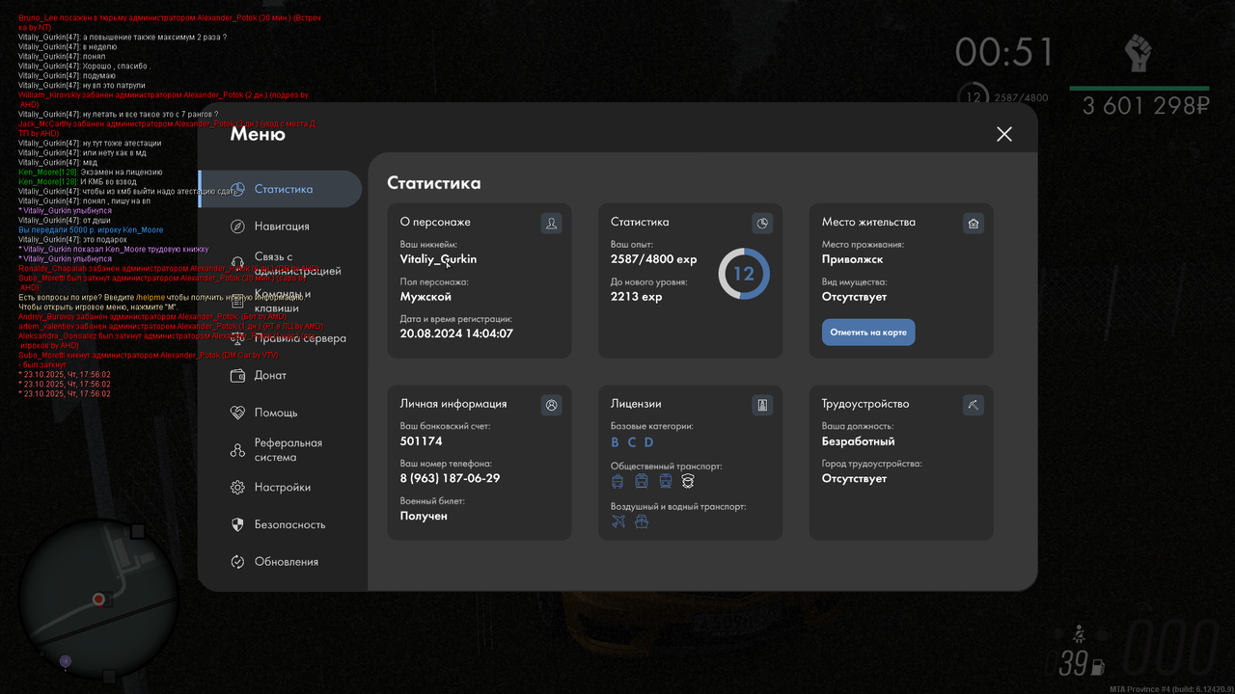This screenshot has height=694, width=1235.
Task: Click the pie chart icon in Статистика card
Action: click(x=762, y=224)
